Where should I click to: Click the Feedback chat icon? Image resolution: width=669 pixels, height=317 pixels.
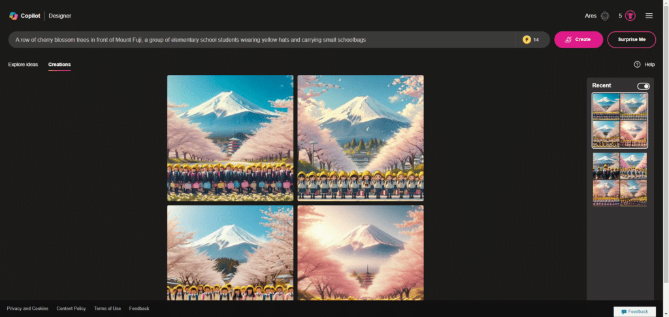click(x=624, y=312)
